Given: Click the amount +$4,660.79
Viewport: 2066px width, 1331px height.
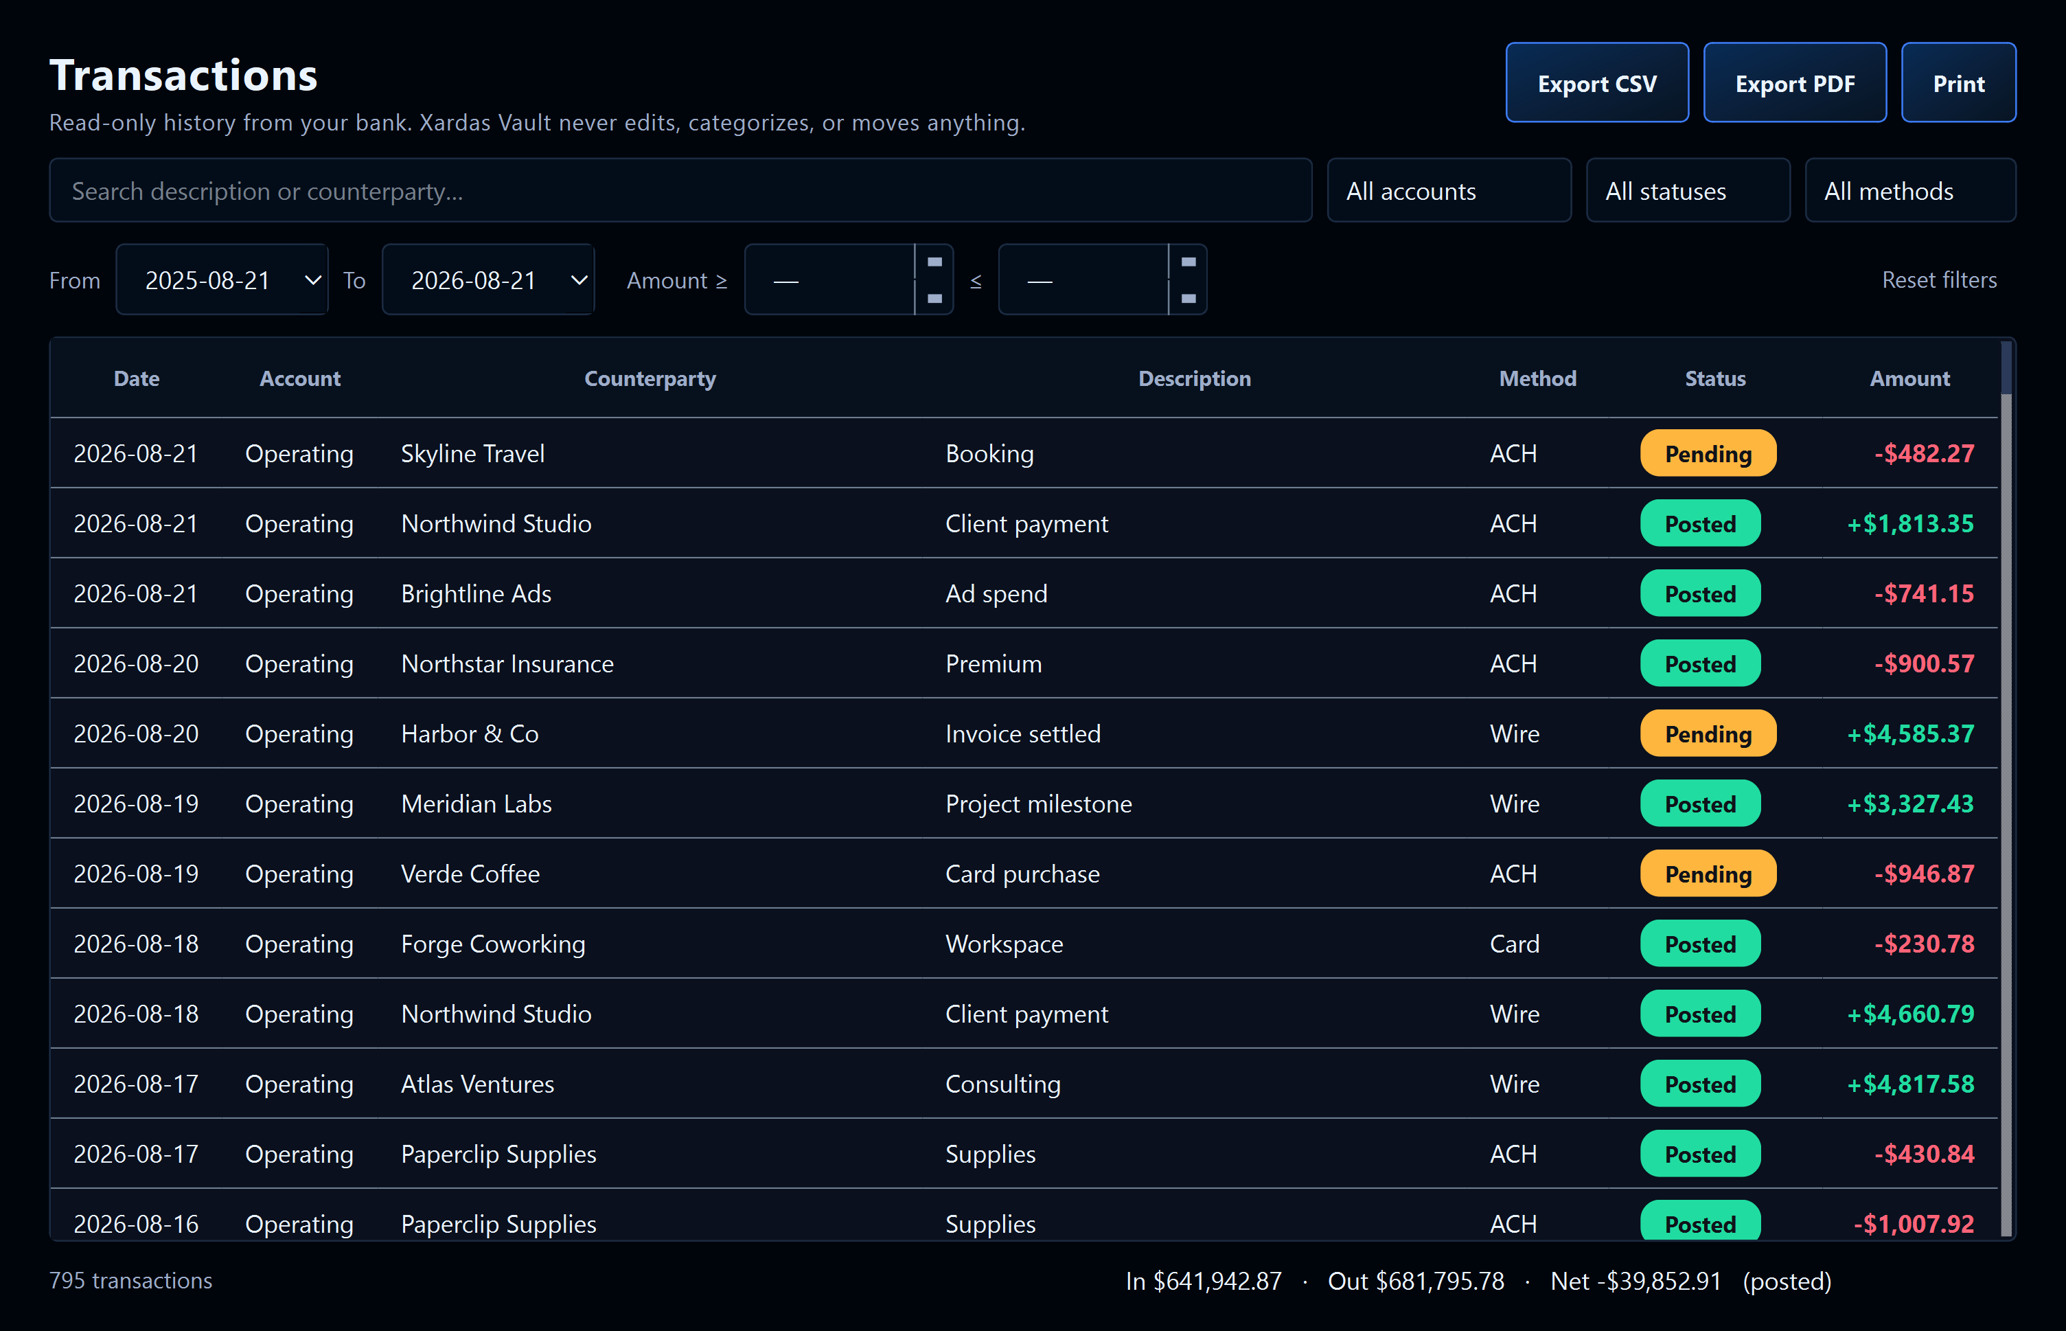Looking at the screenshot, I should [1909, 1014].
